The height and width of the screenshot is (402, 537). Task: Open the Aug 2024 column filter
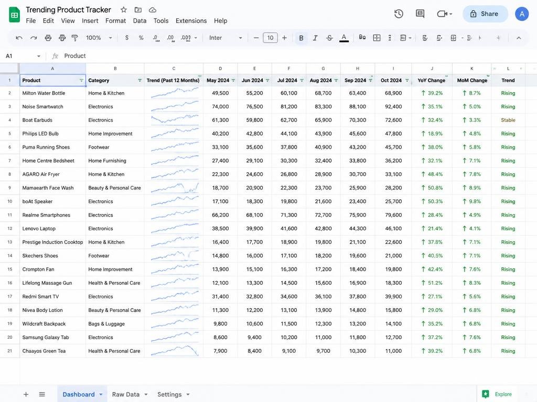336,80
